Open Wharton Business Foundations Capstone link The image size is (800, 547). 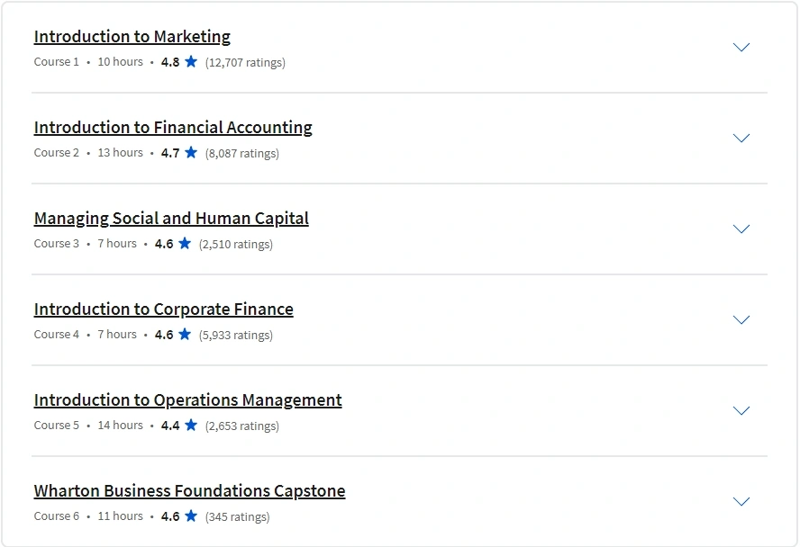pos(189,491)
